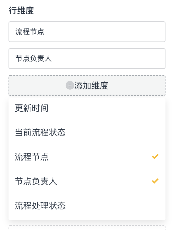Select 更新时间 from the dimension list
The height and width of the screenshot is (230, 174).
(87, 108)
